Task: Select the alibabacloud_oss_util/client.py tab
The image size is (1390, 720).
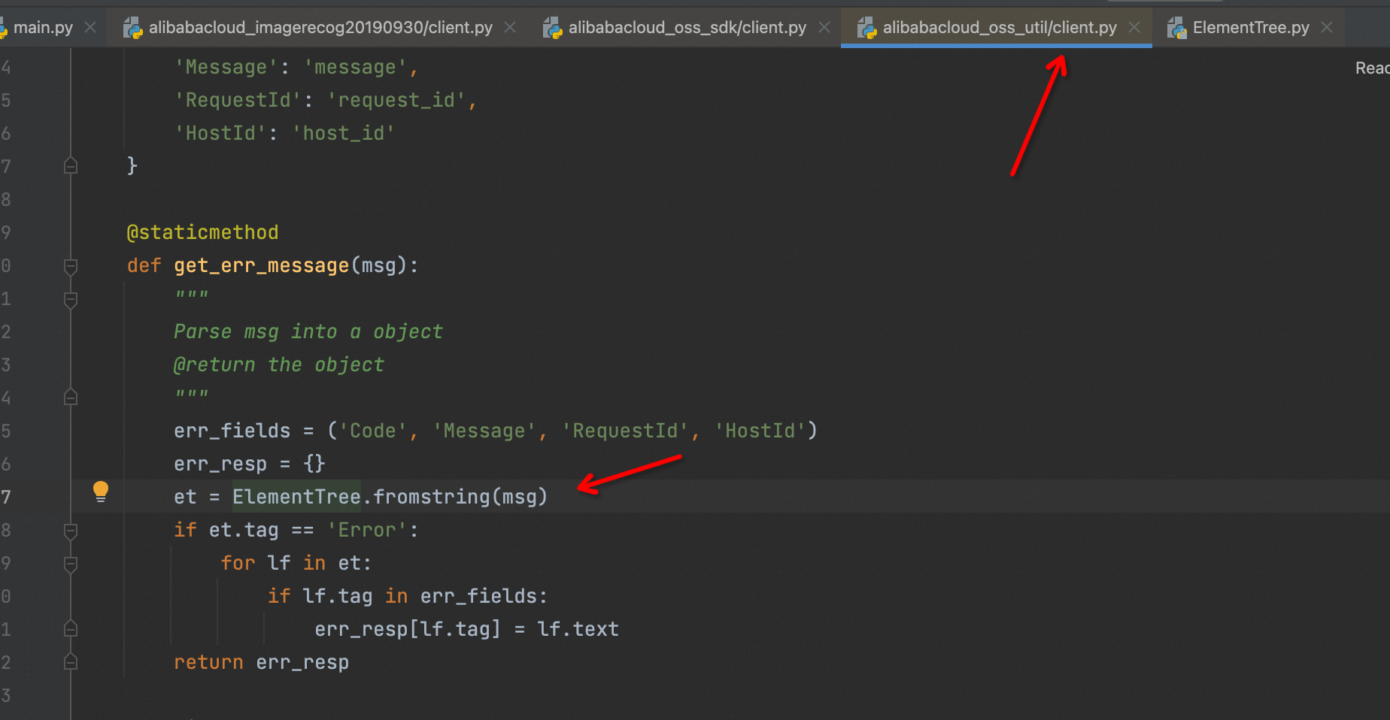Action: click(1000, 28)
